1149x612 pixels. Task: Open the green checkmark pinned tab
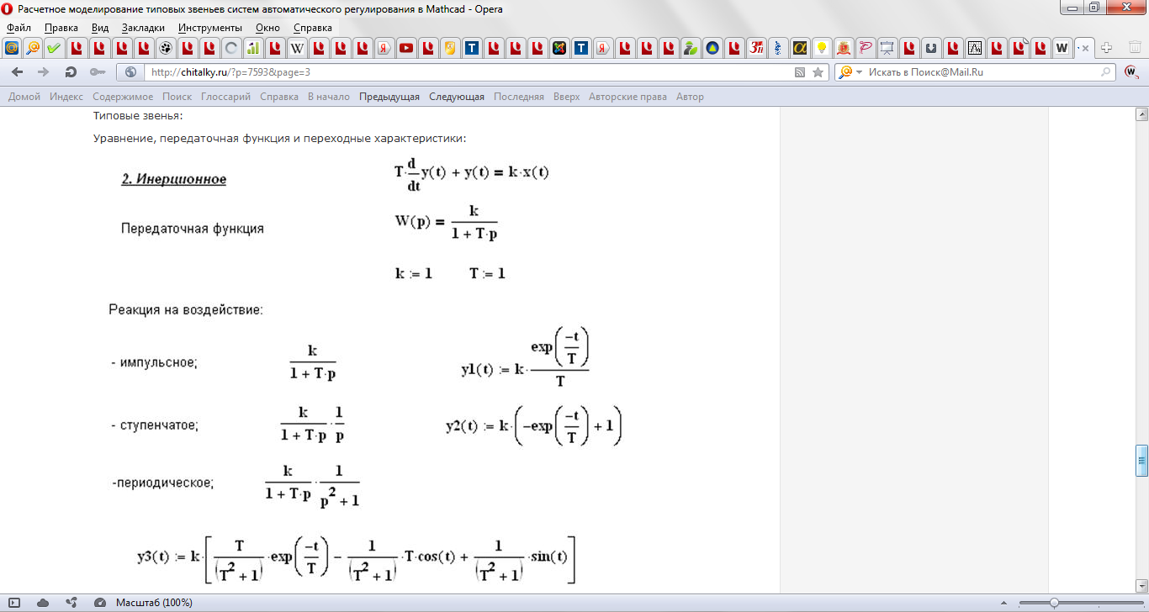pyautogui.click(x=53, y=47)
